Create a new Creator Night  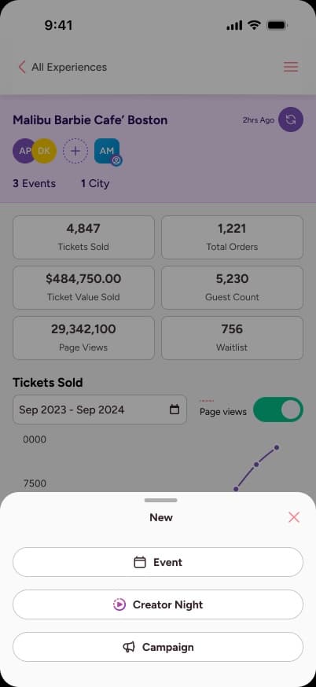(x=158, y=604)
